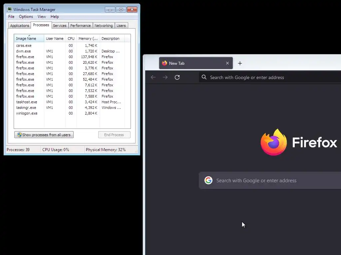
Task: Click the End Process button
Action: click(114, 135)
